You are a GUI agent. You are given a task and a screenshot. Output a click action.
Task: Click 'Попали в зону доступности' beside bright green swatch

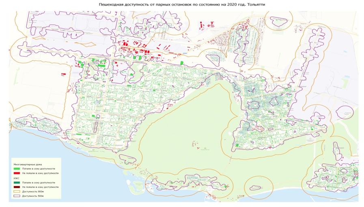(x=39, y=169)
